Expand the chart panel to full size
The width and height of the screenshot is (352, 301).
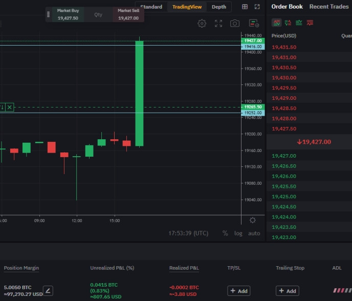(257, 7)
